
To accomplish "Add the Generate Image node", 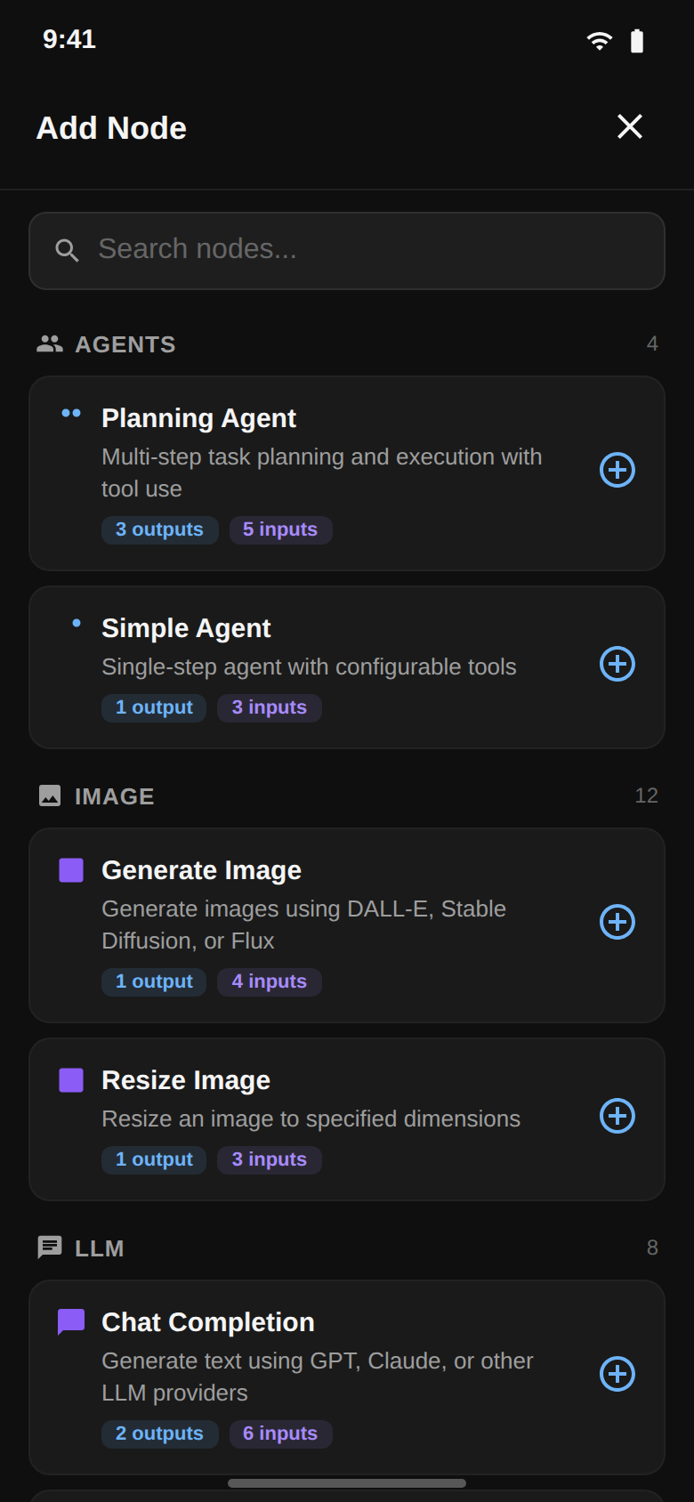I will pos(617,922).
